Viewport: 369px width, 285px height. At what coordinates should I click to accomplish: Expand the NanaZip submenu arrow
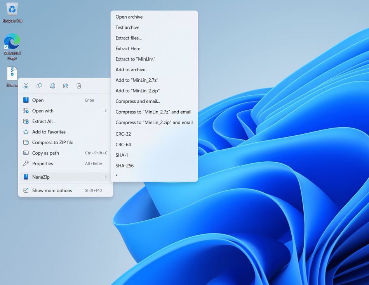click(105, 177)
